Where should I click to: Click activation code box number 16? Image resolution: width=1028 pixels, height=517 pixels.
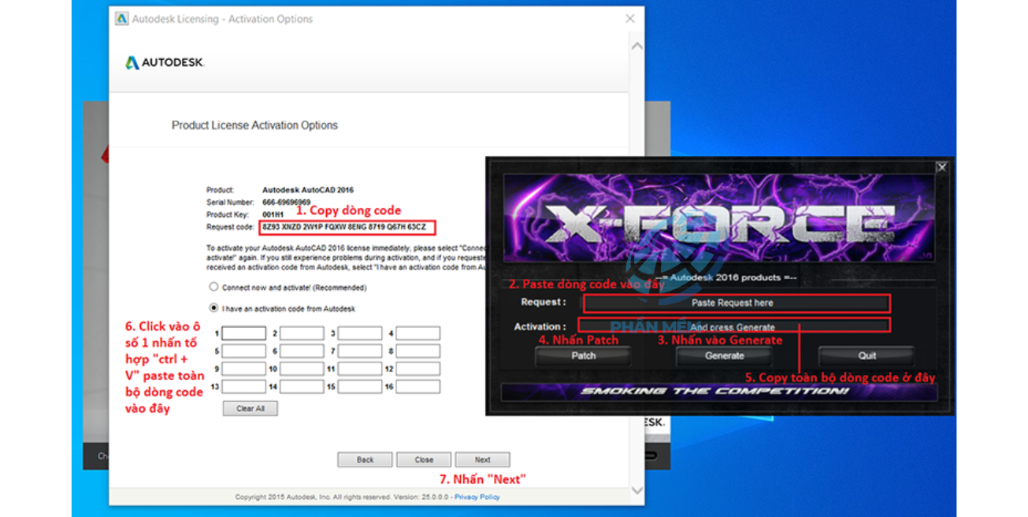click(x=418, y=387)
